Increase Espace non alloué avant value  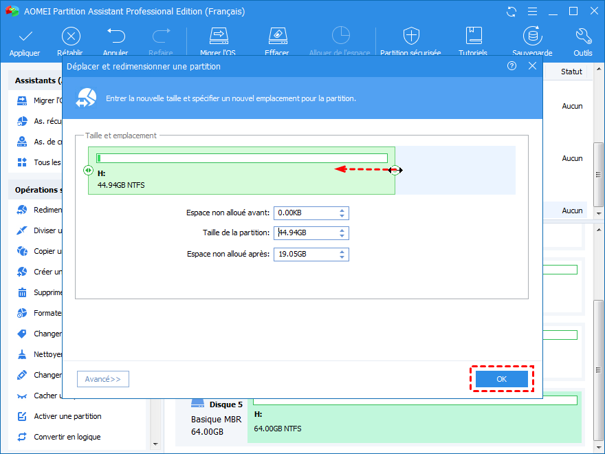pyautogui.click(x=342, y=210)
